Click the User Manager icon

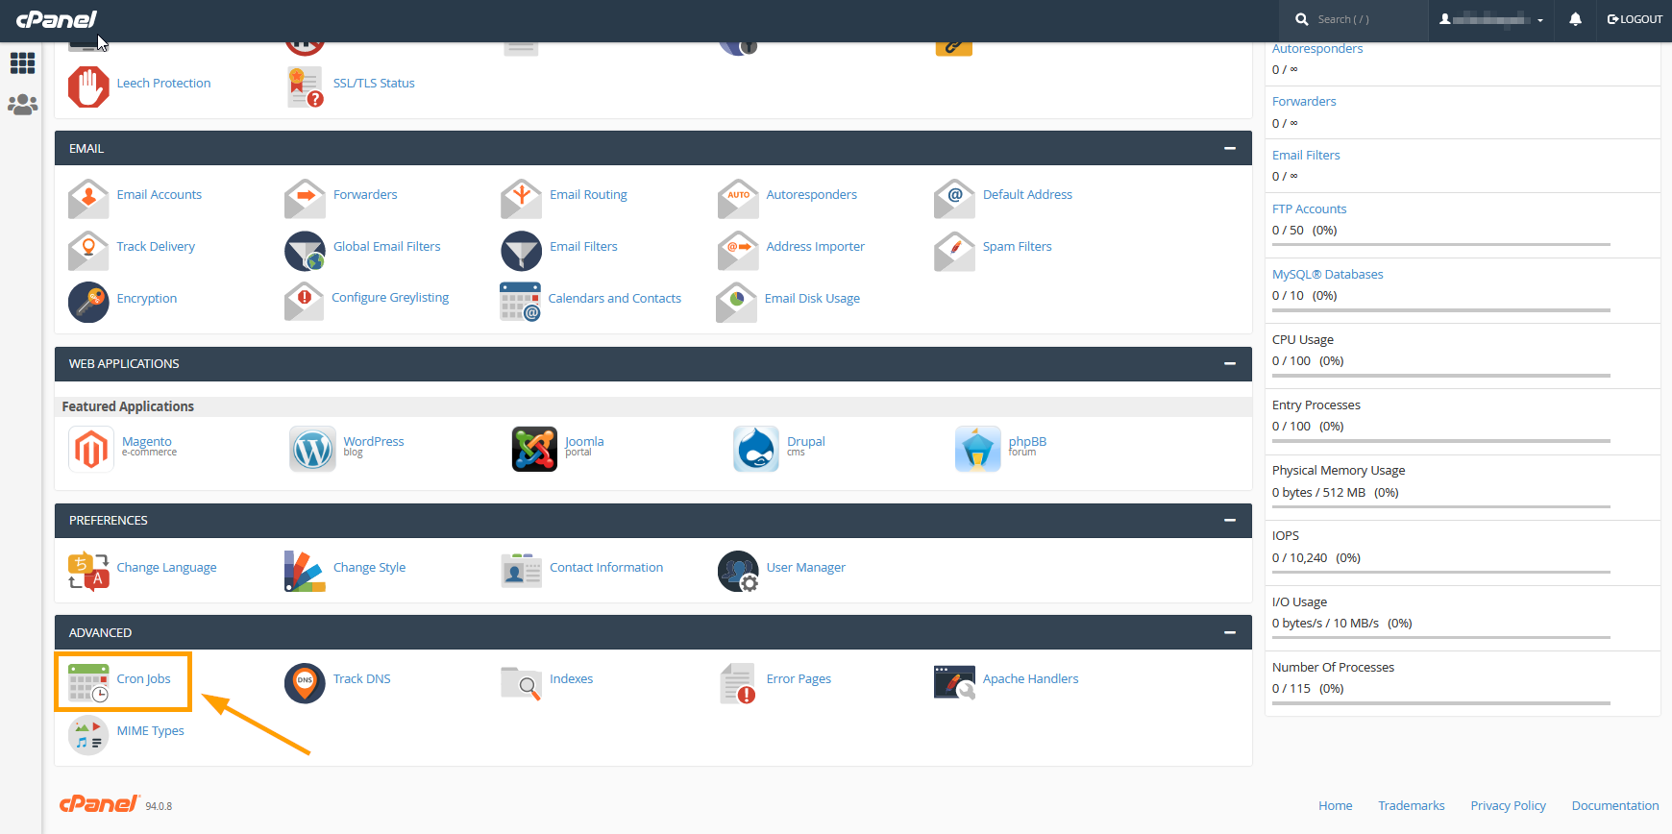click(x=738, y=571)
